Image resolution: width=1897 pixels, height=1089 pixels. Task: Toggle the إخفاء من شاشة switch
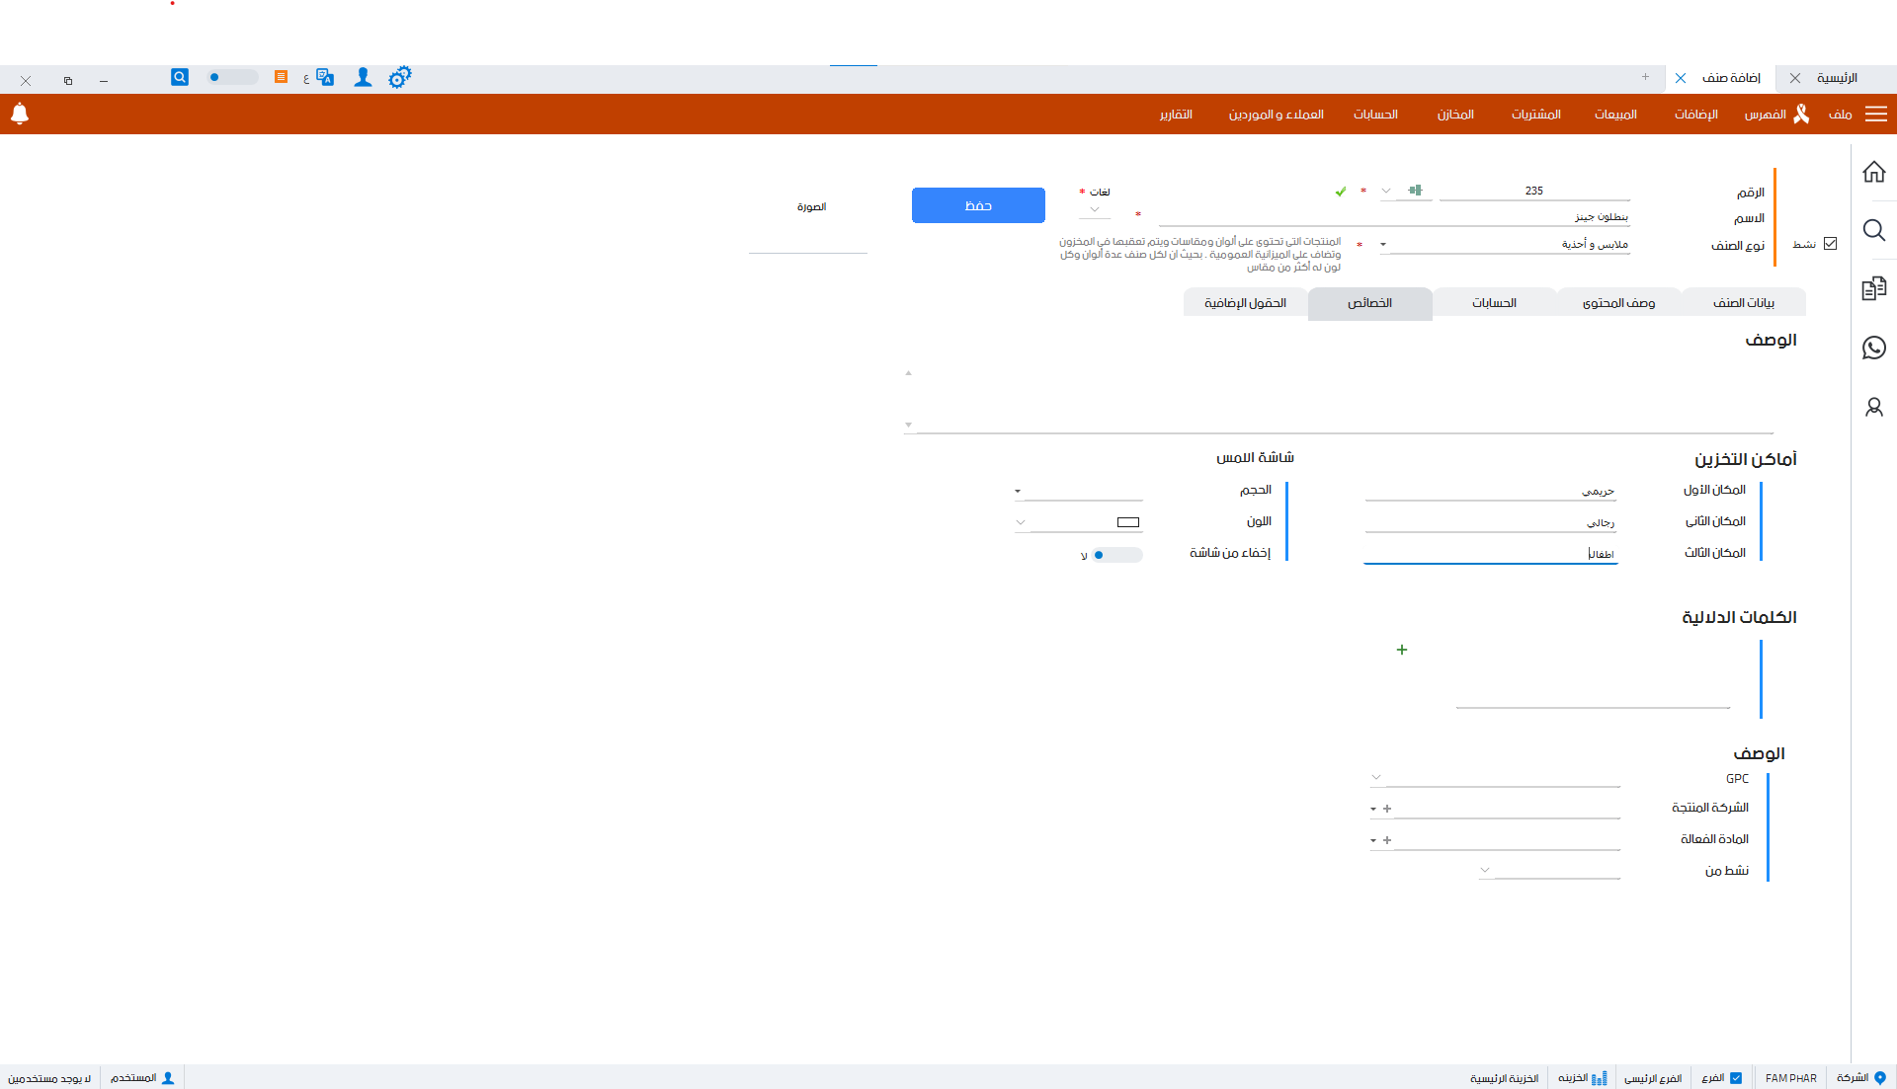pos(1116,555)
